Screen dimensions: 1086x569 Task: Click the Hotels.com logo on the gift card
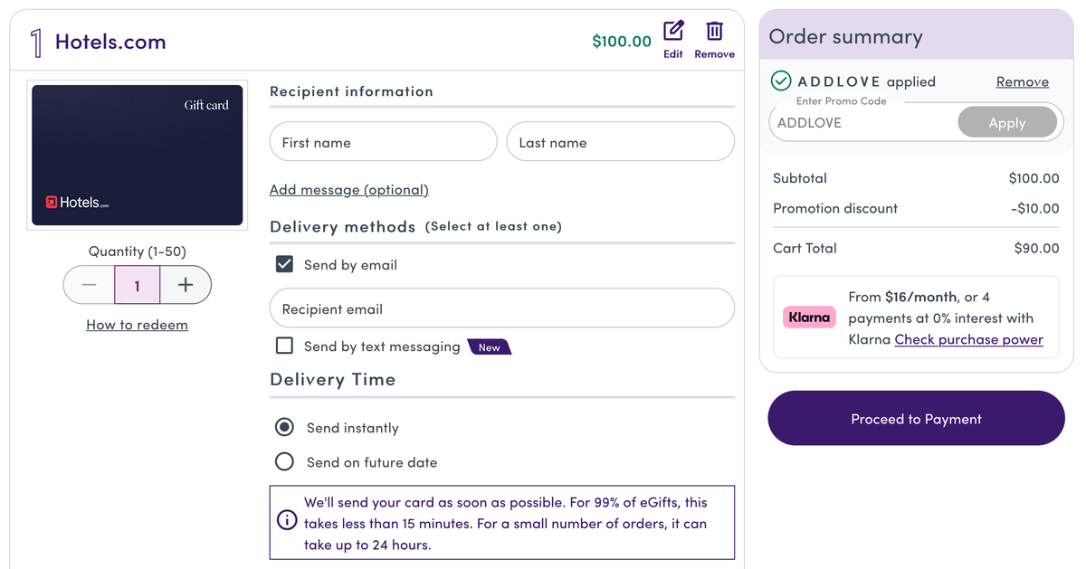78,202
